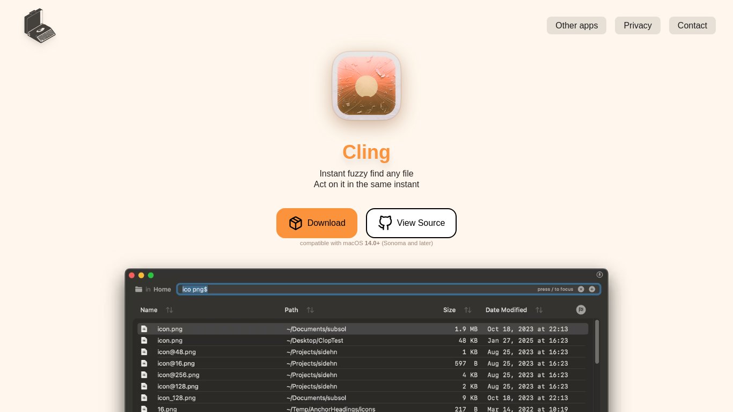733x412 pixels.
Task: Toggle sort arrows beside Size
Action: tap(468, 310)
